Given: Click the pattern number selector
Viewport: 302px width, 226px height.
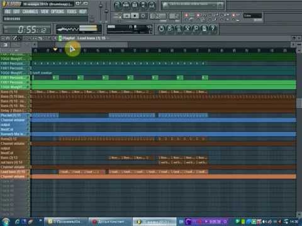Looking at the screenshot, I should tap(174, 16).
